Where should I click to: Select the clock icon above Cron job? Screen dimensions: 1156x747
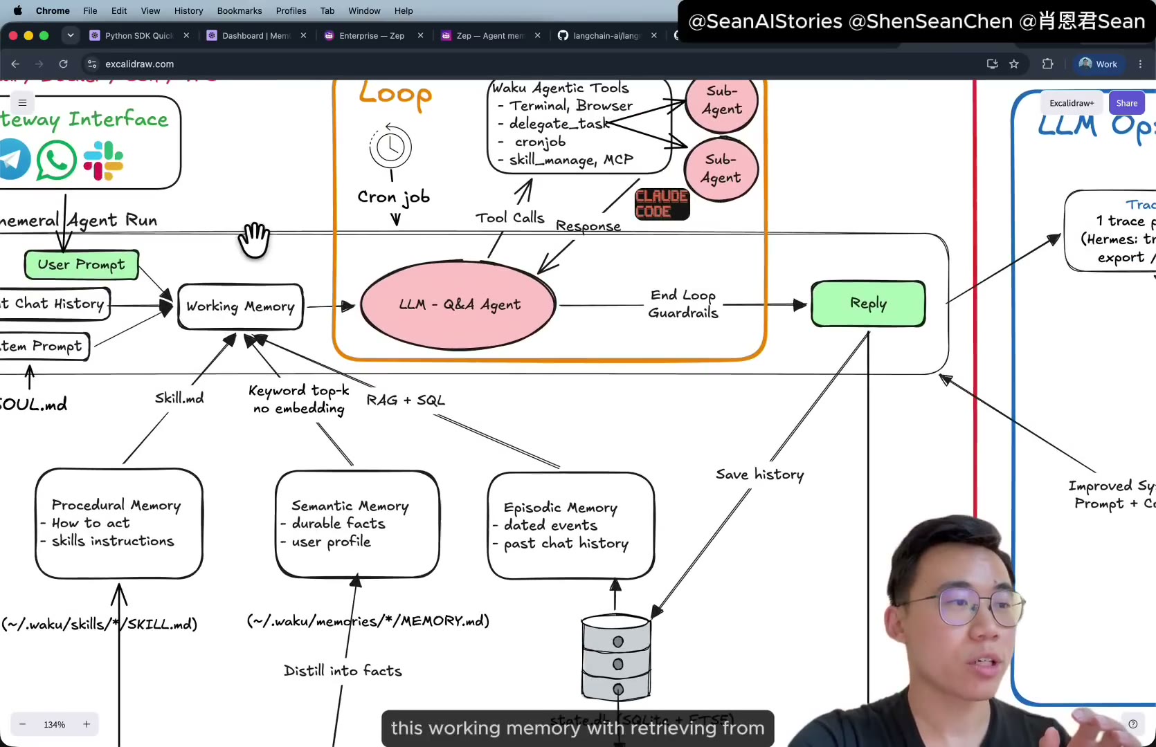pos(390,146)
